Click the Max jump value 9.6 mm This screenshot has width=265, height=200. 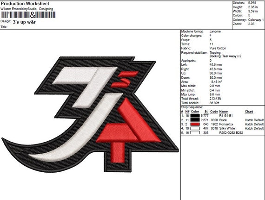[x=215, y=94]
